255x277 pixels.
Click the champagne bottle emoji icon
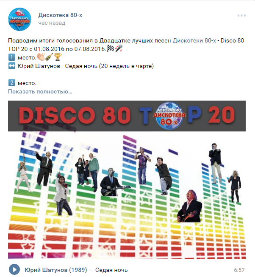point(49,57)
